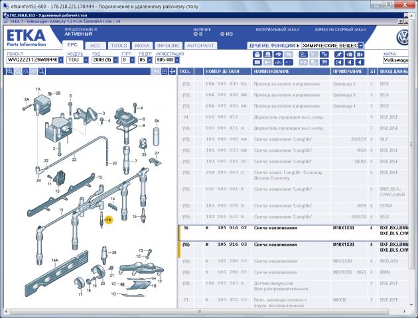Click the shopping cart icon in the toolbar
This screenshot has width=418, height=318.
click(324, 62)
